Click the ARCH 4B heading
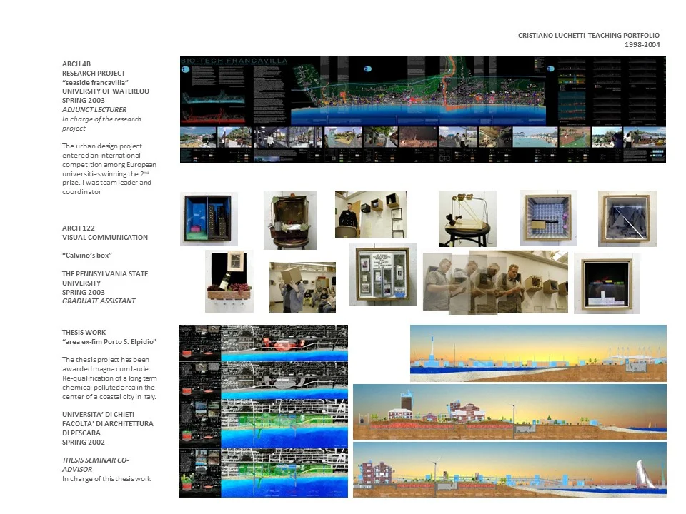This screenshot has height=514, width=686. [76, 64]
